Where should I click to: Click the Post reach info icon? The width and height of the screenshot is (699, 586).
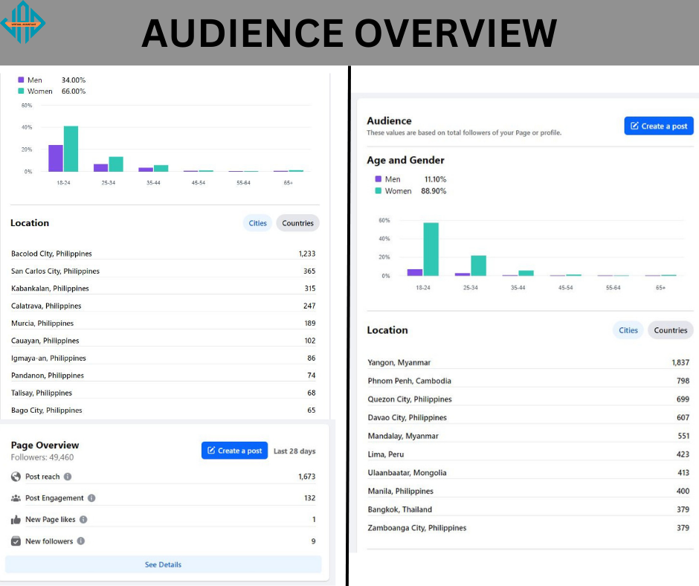click(x=68, y=476)
